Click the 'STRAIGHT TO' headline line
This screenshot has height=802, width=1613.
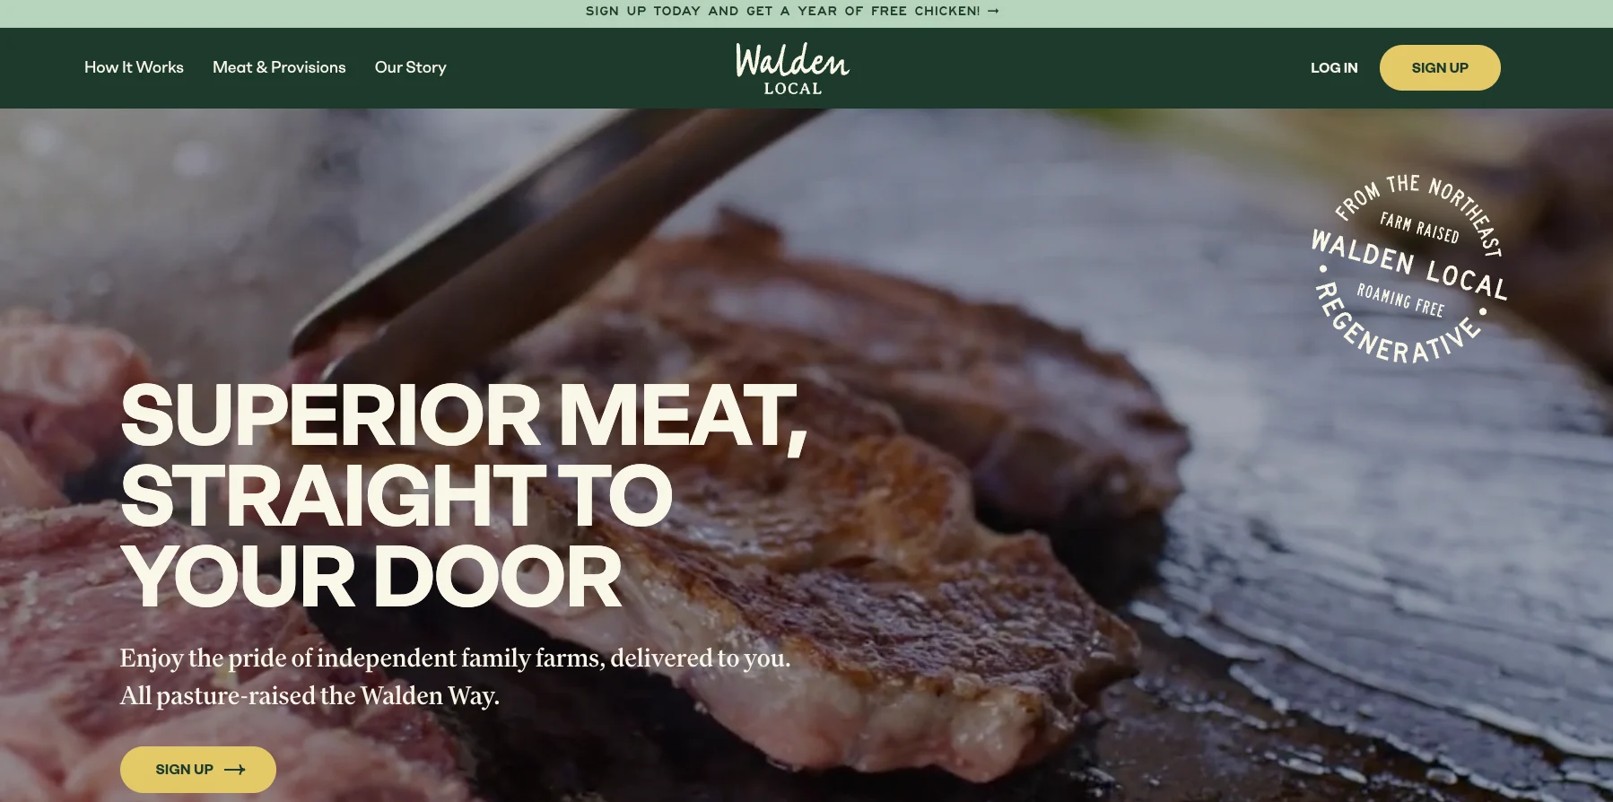pos(397,495)
